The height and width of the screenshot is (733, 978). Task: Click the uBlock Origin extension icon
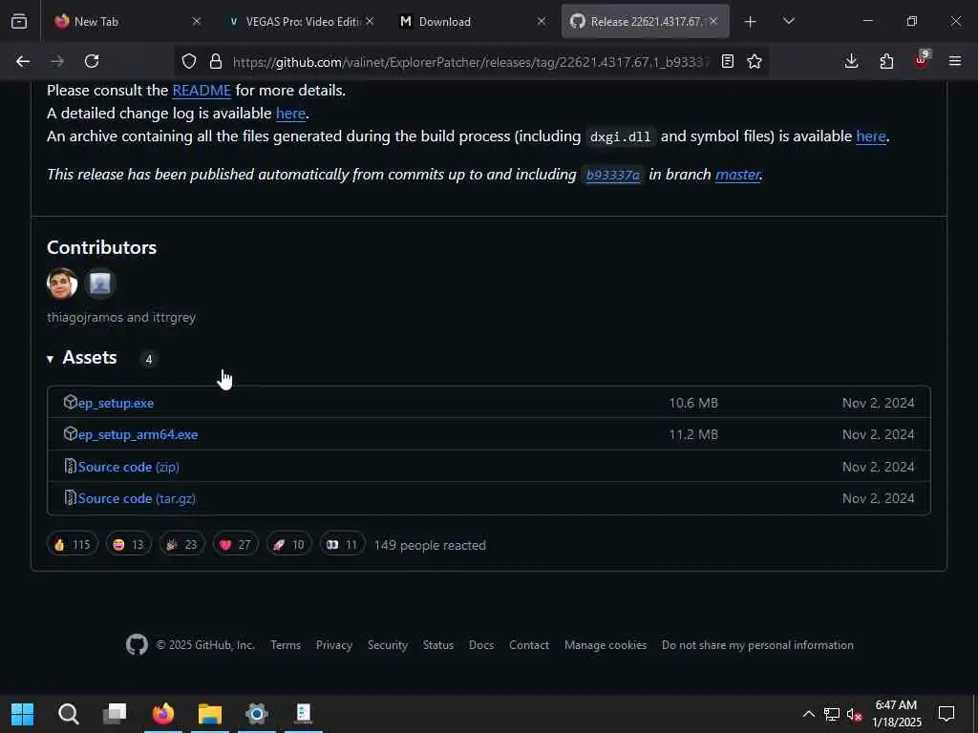click(922, 60)
